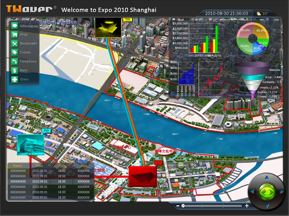The image size is (289, 216).
Task: Click the 32.4% green pie slice
Action: coord(263,43)
